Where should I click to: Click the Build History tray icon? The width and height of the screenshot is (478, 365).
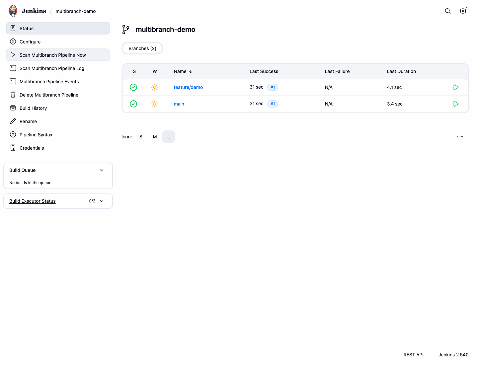pyautogui.click(x=13, y=108)
